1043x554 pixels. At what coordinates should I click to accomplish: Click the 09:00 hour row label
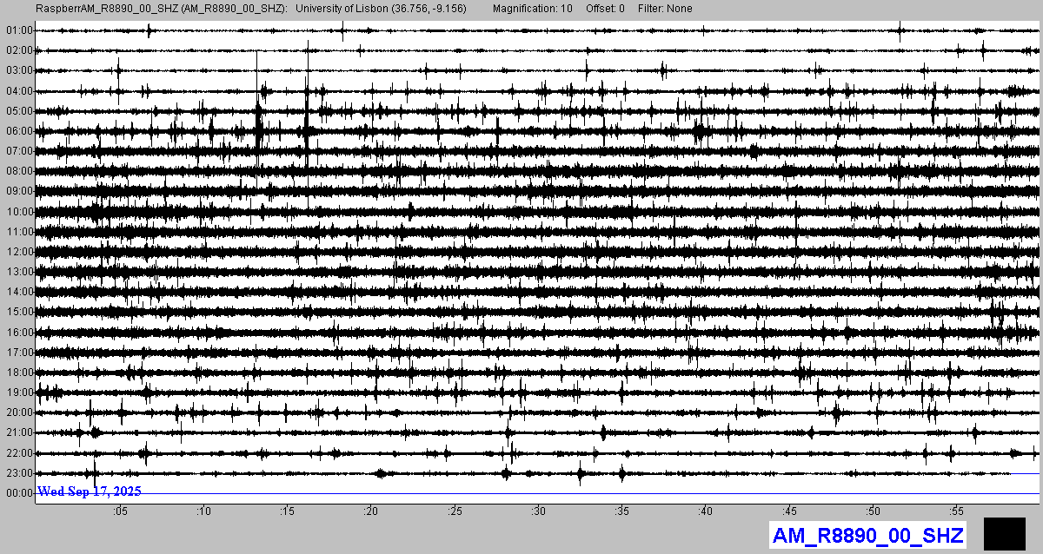pyautogui.click(x=19, y=191)
